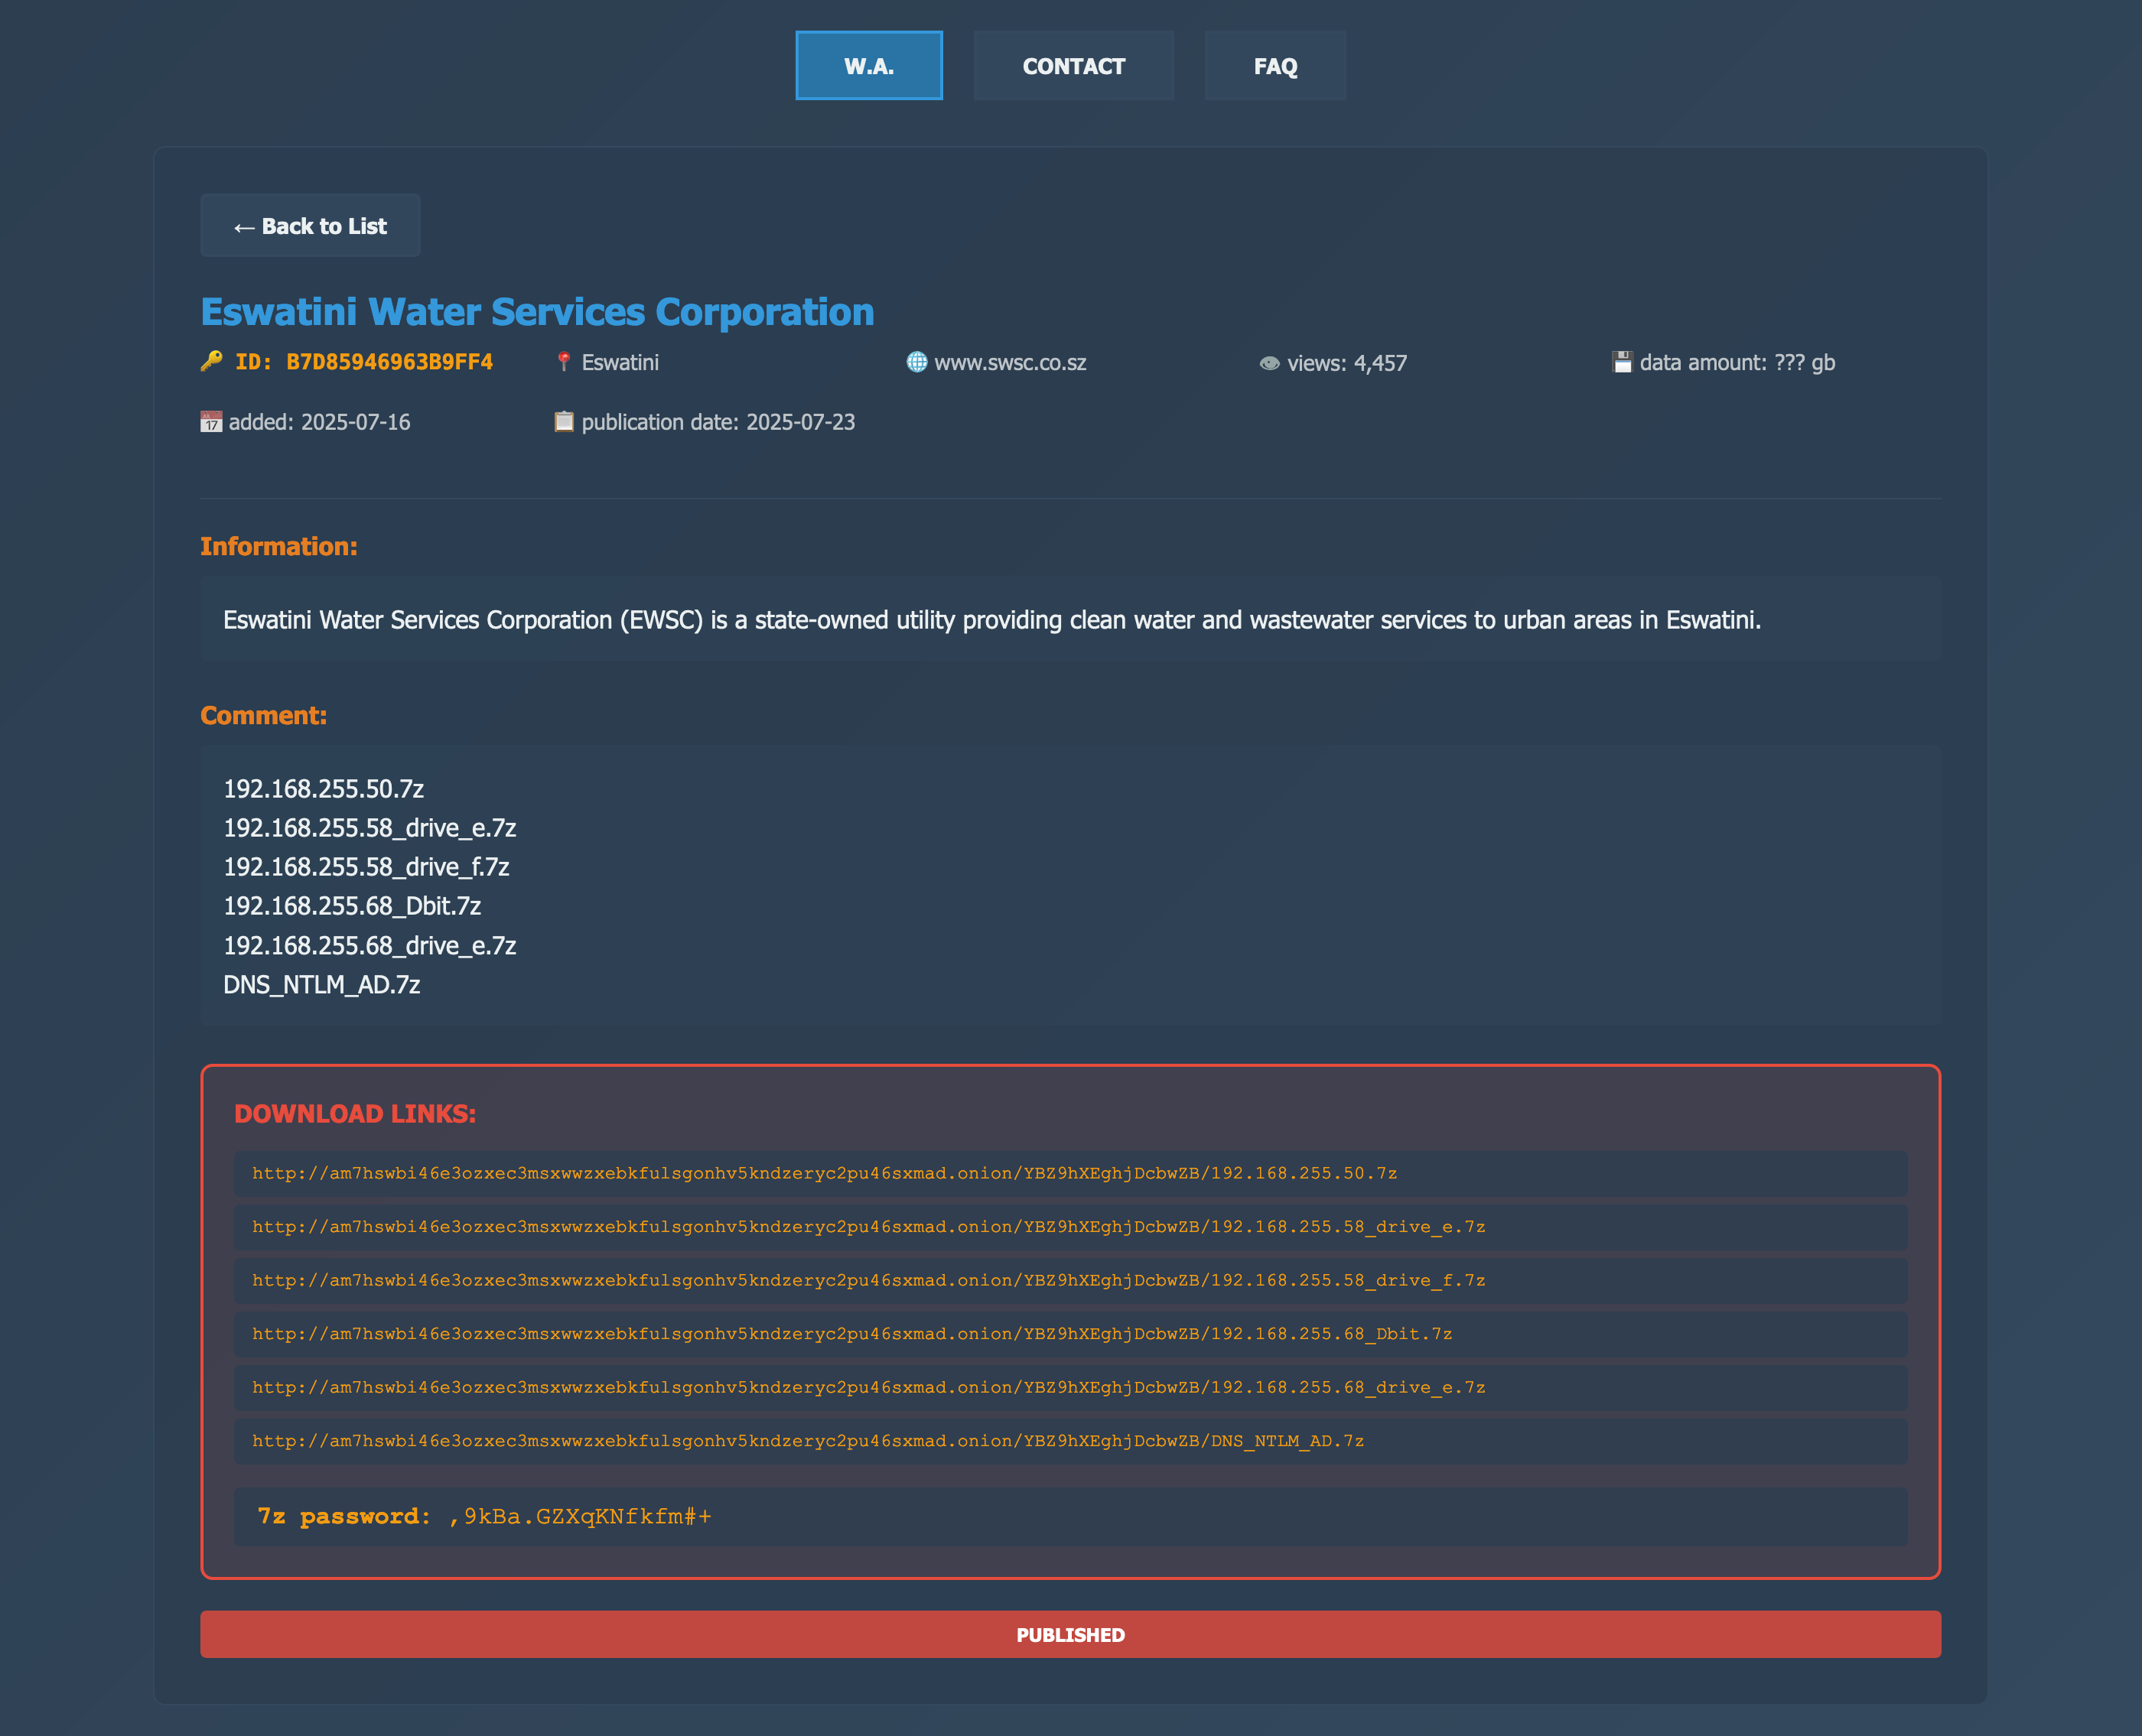Select comment line 192.168.255.68_drive_e.7z
Image resolution: width=2142 pixels, height=1736 pixels.
click(x=370, y=945)
